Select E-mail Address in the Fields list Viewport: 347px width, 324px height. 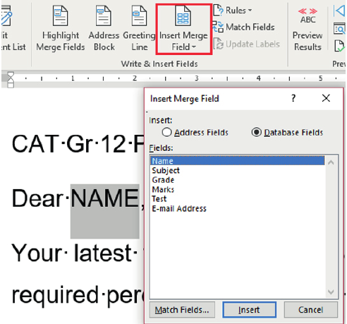click(238, 208)
